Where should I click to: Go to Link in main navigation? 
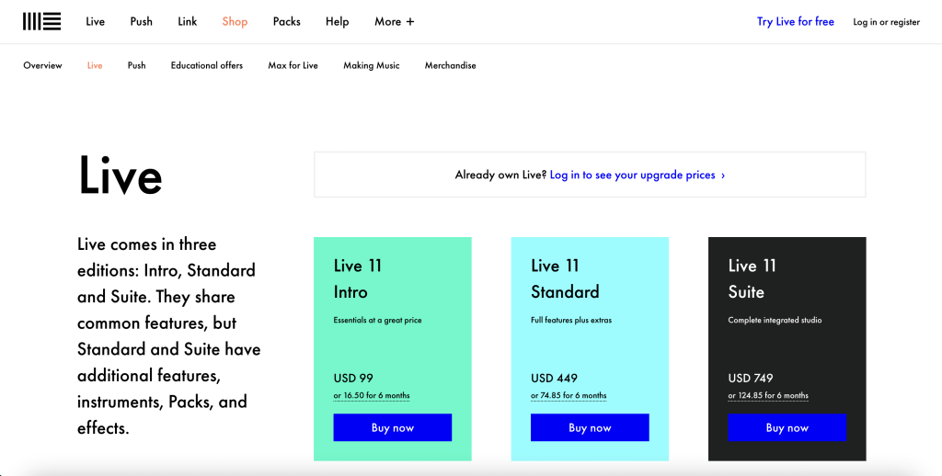(188, 22)
